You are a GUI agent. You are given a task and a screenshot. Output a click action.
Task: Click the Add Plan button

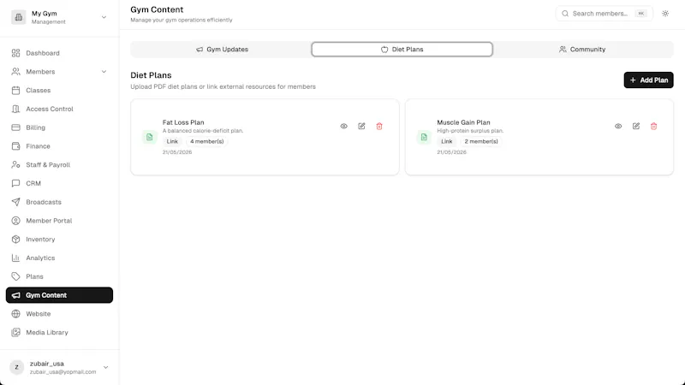[648, 80]
